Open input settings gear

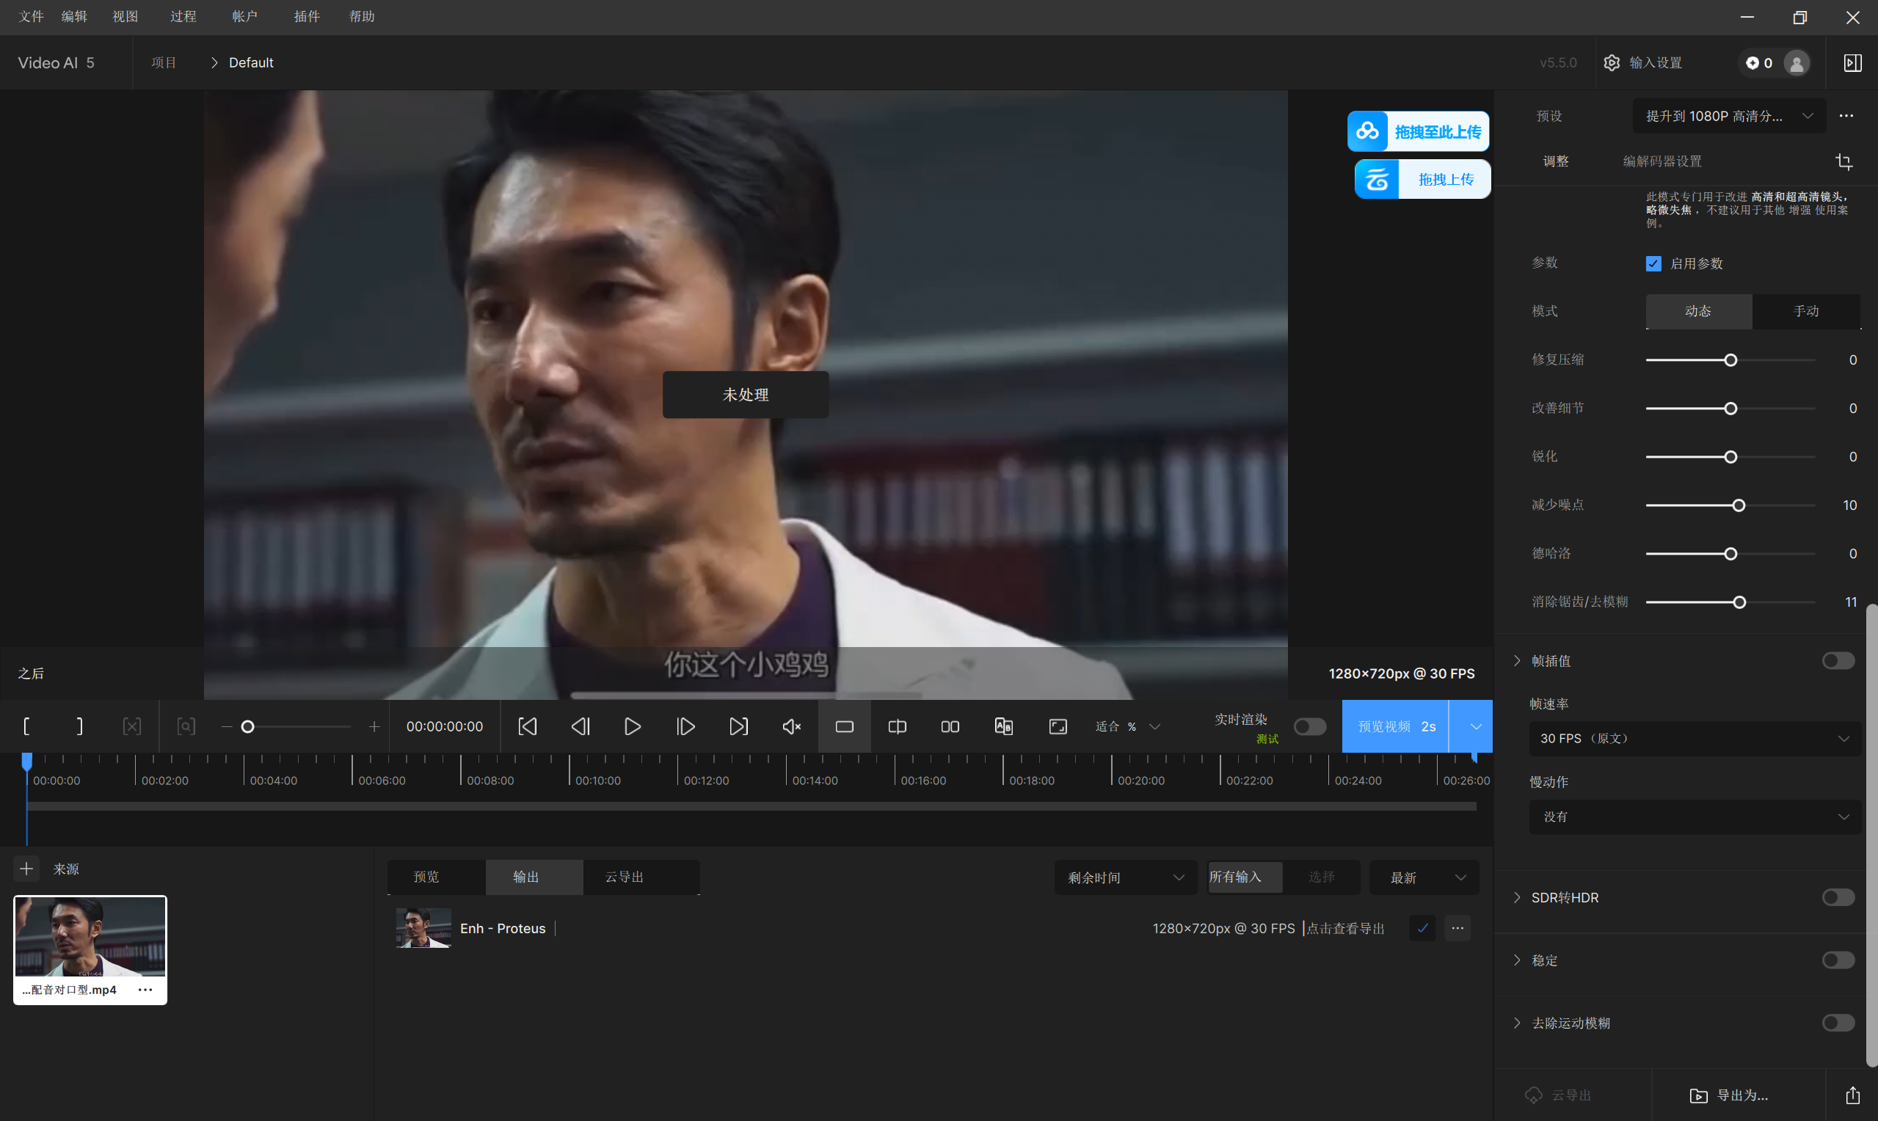(x=1612, y=62)
